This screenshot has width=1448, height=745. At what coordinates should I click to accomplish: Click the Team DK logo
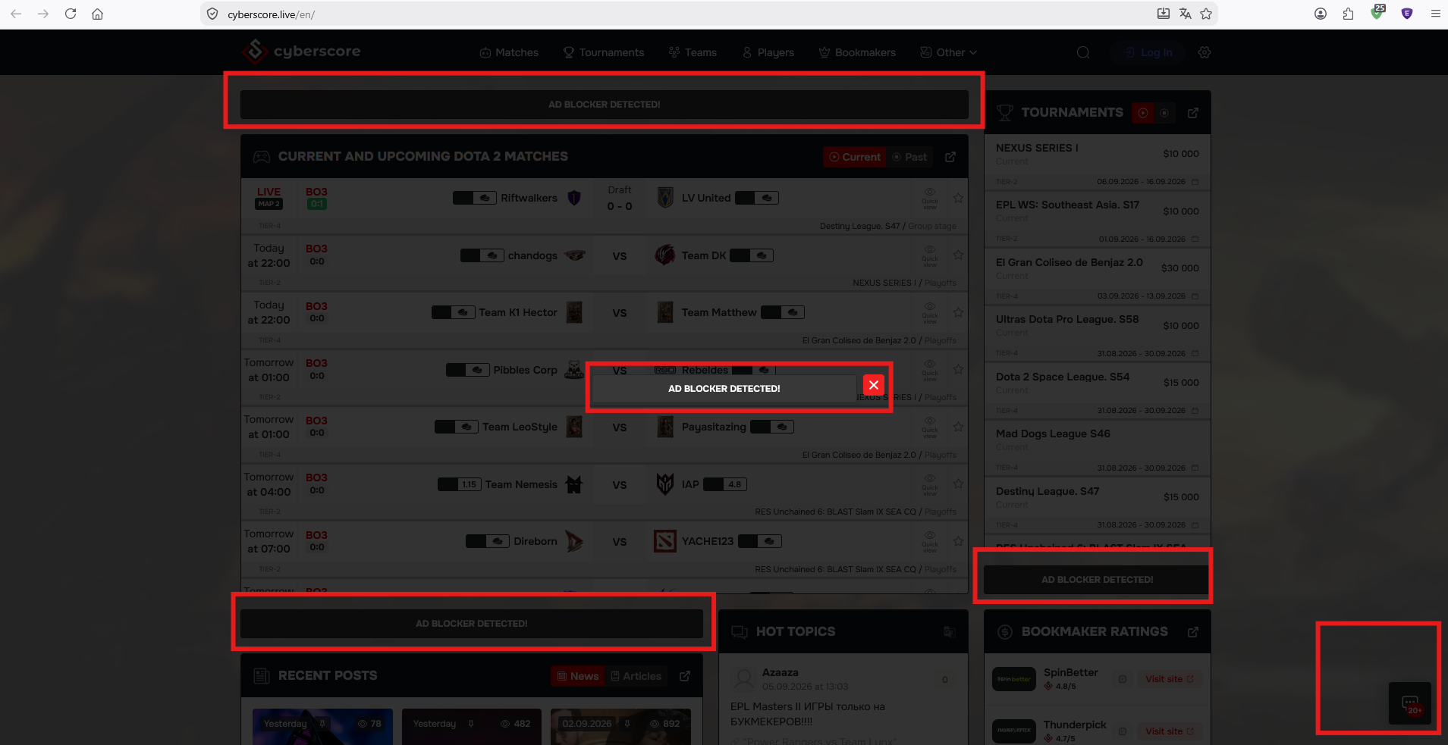click(665, 255)
